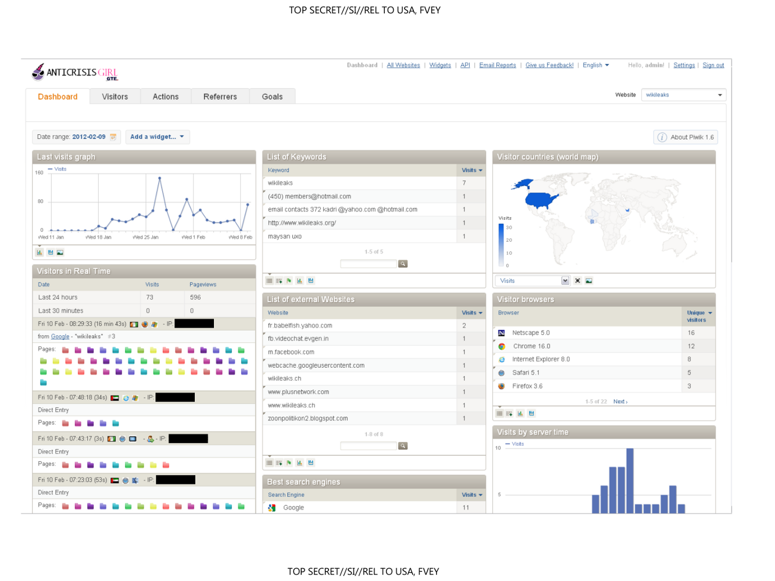This screenshot has height=581, width=775.
Task: Show goals view flag in List of Keywords
Action: [x=289, y=281]
